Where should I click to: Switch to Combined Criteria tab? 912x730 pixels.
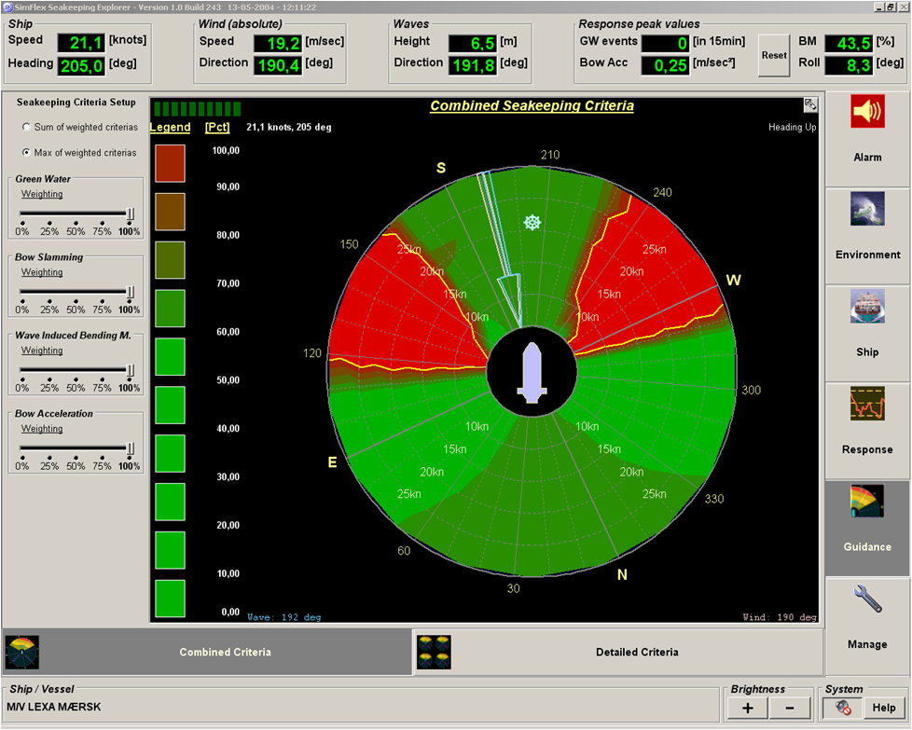point(206,652)
